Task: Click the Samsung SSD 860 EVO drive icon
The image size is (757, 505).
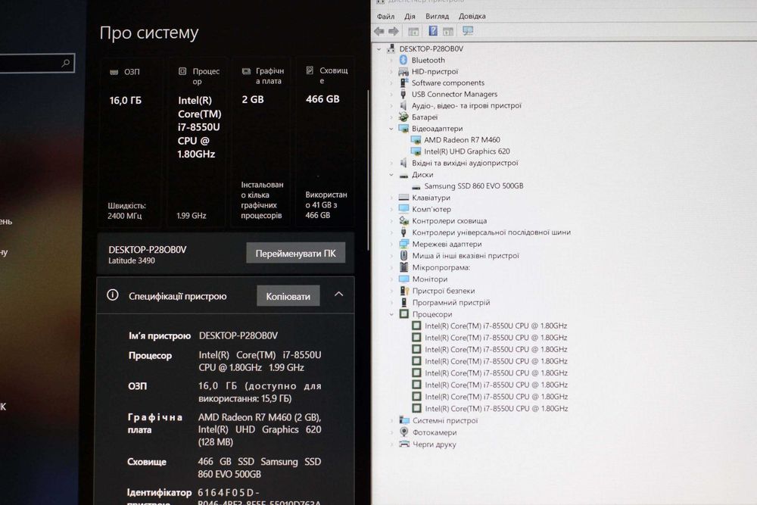Action: (x=416, y=186)
